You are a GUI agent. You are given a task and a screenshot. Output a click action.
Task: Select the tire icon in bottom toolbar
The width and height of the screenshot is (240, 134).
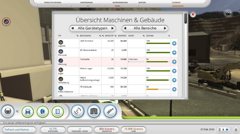point(43,111)
